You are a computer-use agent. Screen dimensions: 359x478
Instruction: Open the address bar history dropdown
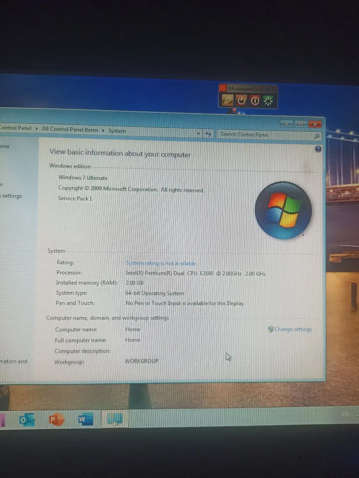pyautogui.click(x=198, y=134)
